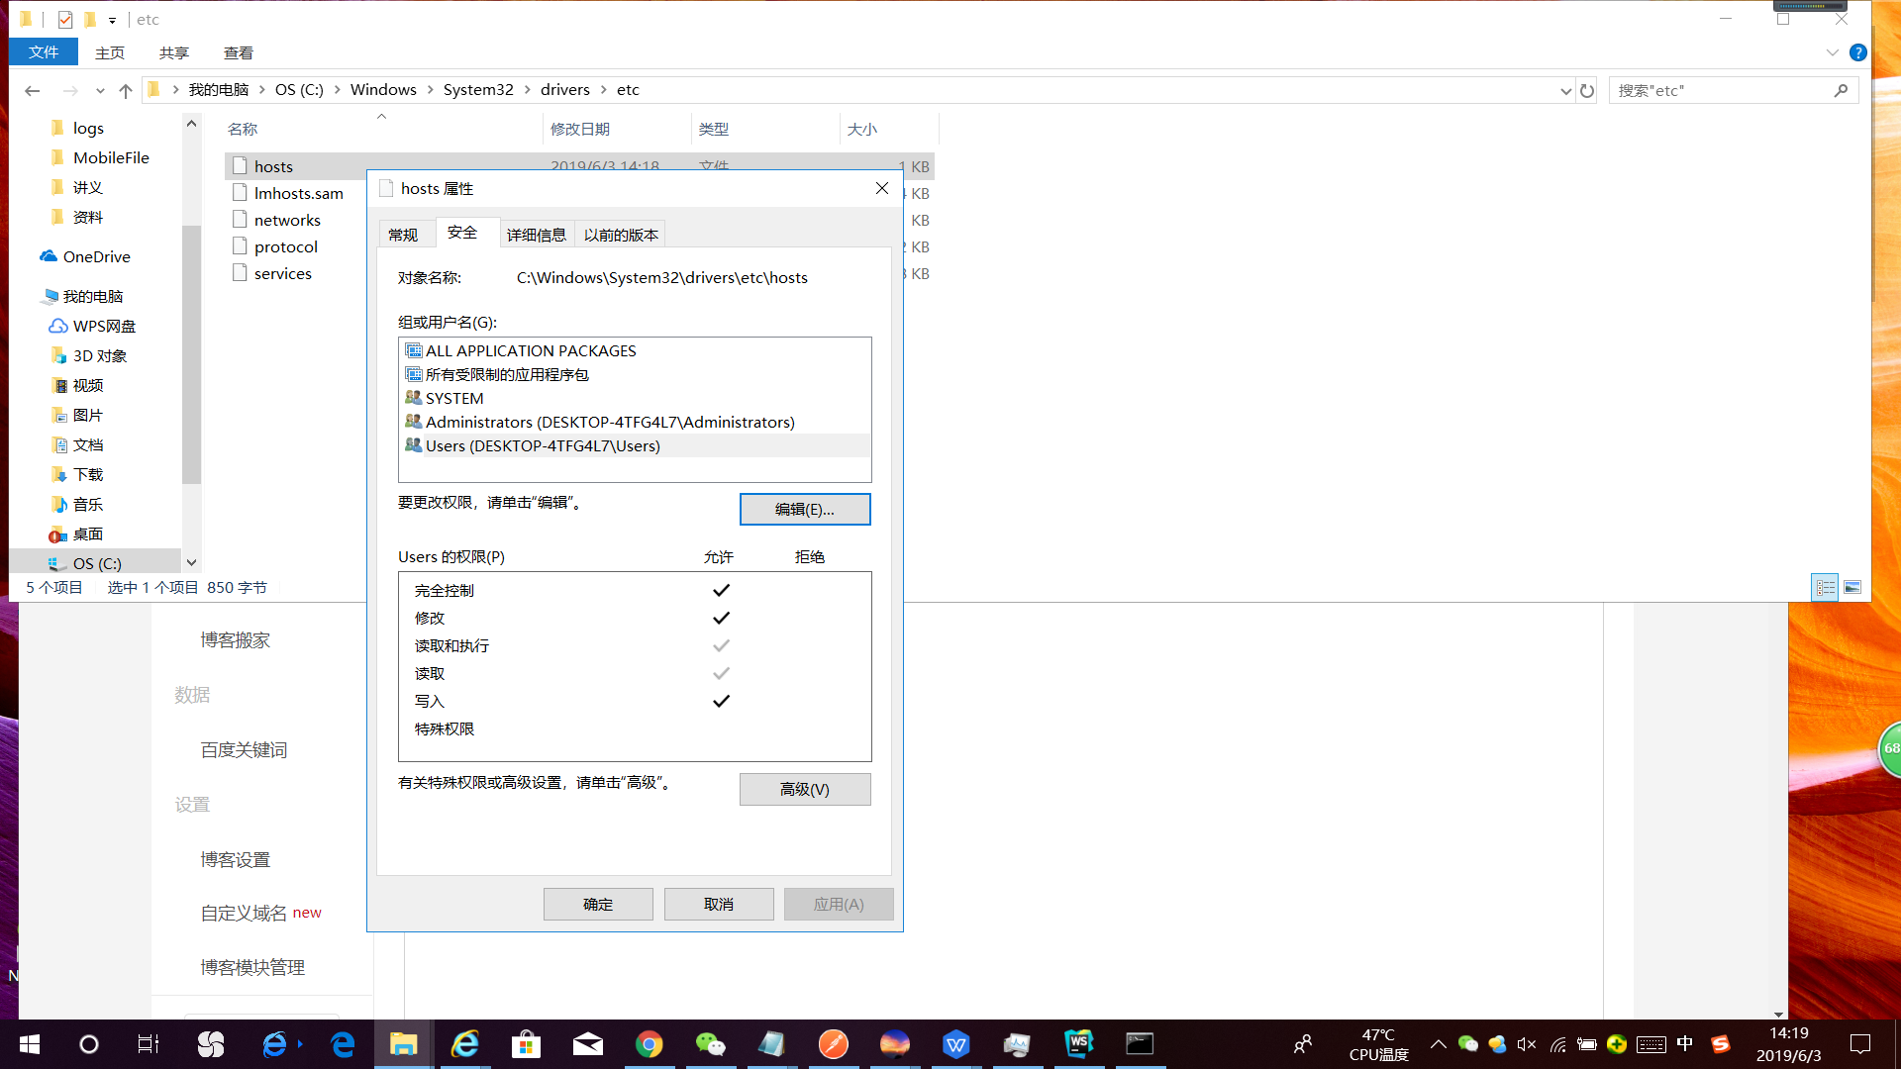
Task: Click the 搜索"etc" search box
Action: click(1723, 89)
